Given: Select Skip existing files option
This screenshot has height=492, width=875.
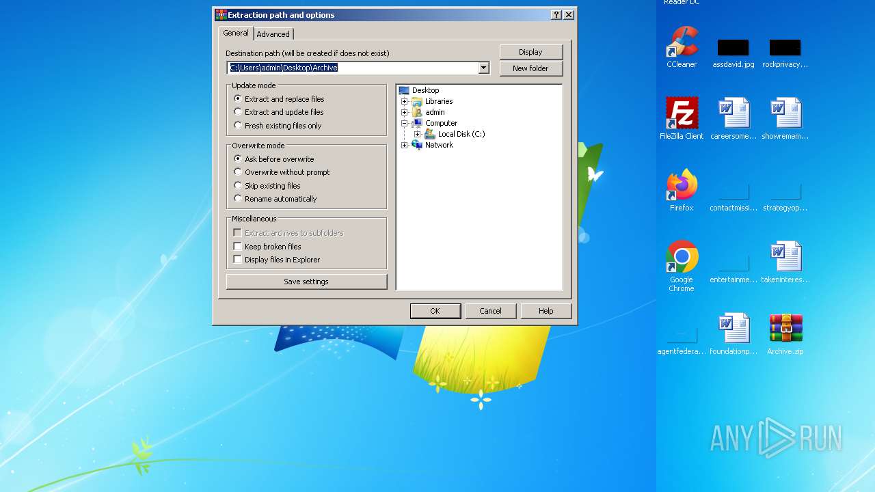Looking at the screenshot, I should (267, 186).
